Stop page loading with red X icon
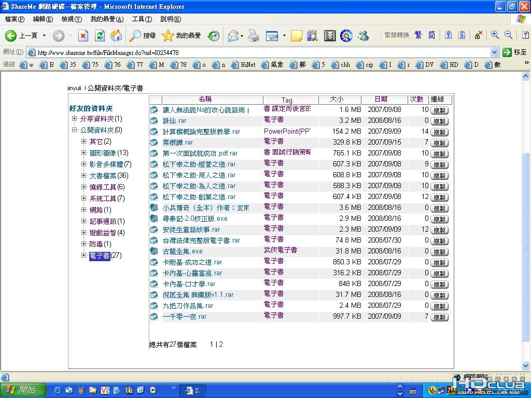Image resolution: width=531 pixels, height=398 pixels. pos(83,35)
